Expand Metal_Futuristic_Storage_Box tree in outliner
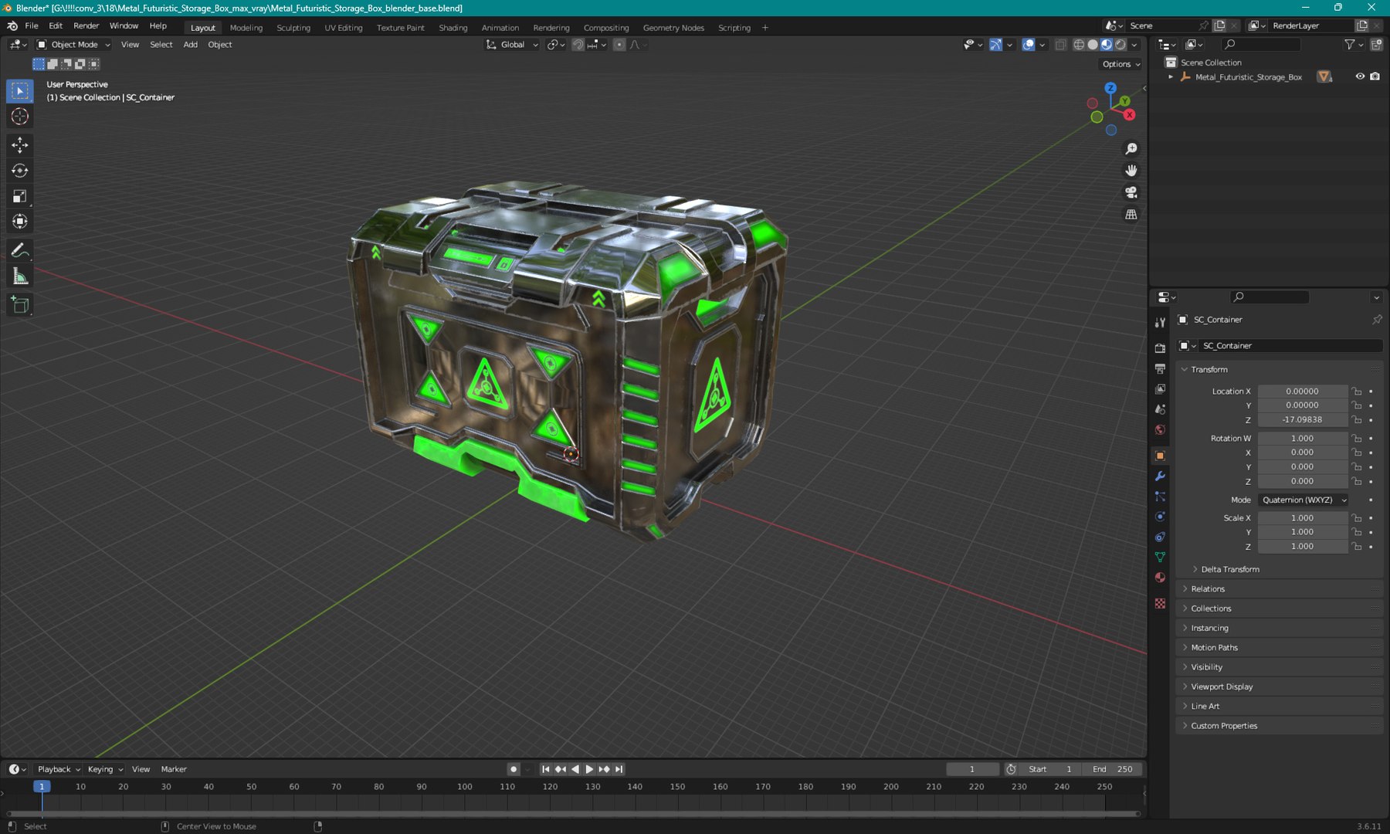The width and height of the screenshot is (1390, 834). (1171, 77)
